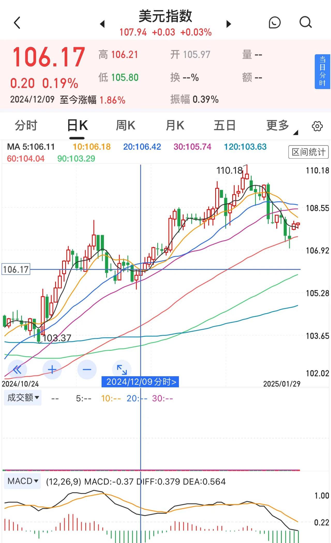Image resolution: width=331 pixels, height=543 pixels.
Task: Select the 月K tab
Action: [175, 126]
